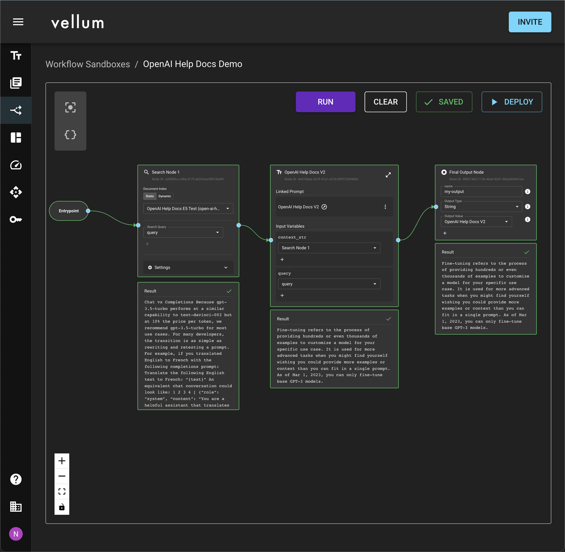Open the hamburger navigation menu

click(18, 22)
